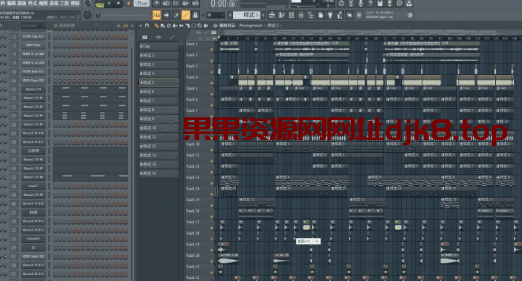522x281 pixels.
Task: Show pattern clips in the picker panel
Action: (x=145, y=37)
